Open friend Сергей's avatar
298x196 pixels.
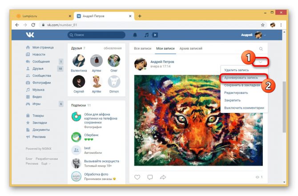click(x=79, y=81)
